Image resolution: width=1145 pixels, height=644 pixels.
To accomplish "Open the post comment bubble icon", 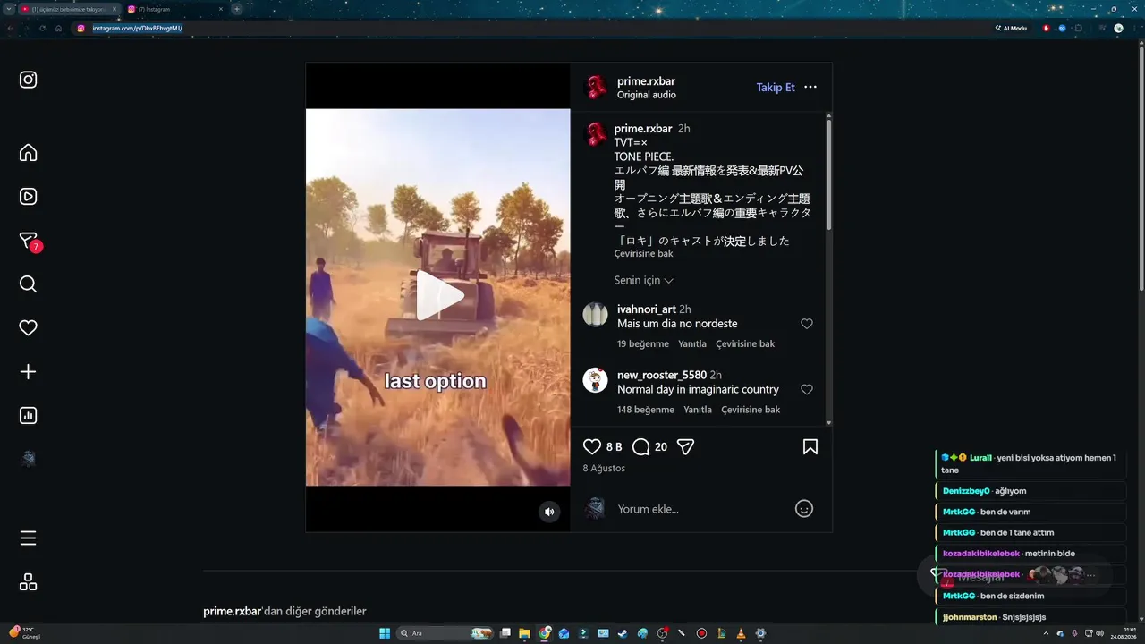I will [641, 447].
